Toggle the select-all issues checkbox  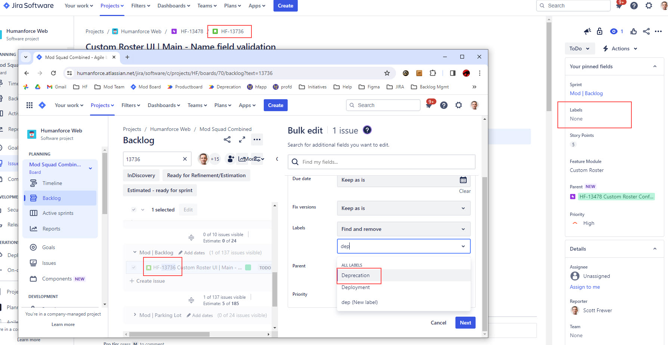coord(134,210)
